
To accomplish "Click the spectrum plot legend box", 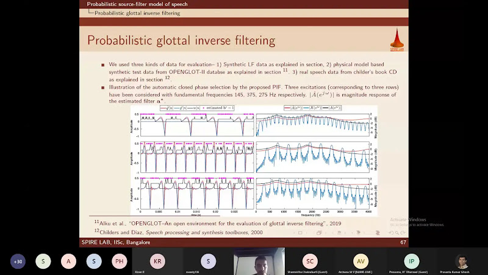I will click(312, 108).
